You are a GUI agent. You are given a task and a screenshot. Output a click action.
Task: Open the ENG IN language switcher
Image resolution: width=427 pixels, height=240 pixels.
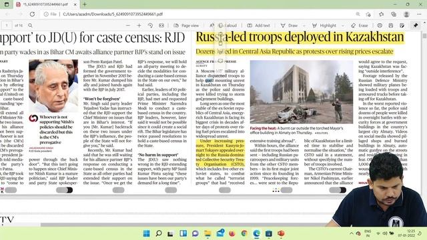368,233
